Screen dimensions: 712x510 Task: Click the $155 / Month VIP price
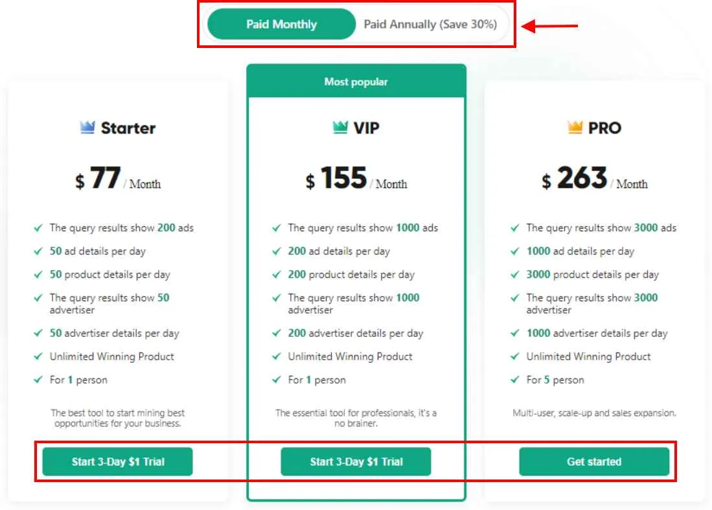356,178
